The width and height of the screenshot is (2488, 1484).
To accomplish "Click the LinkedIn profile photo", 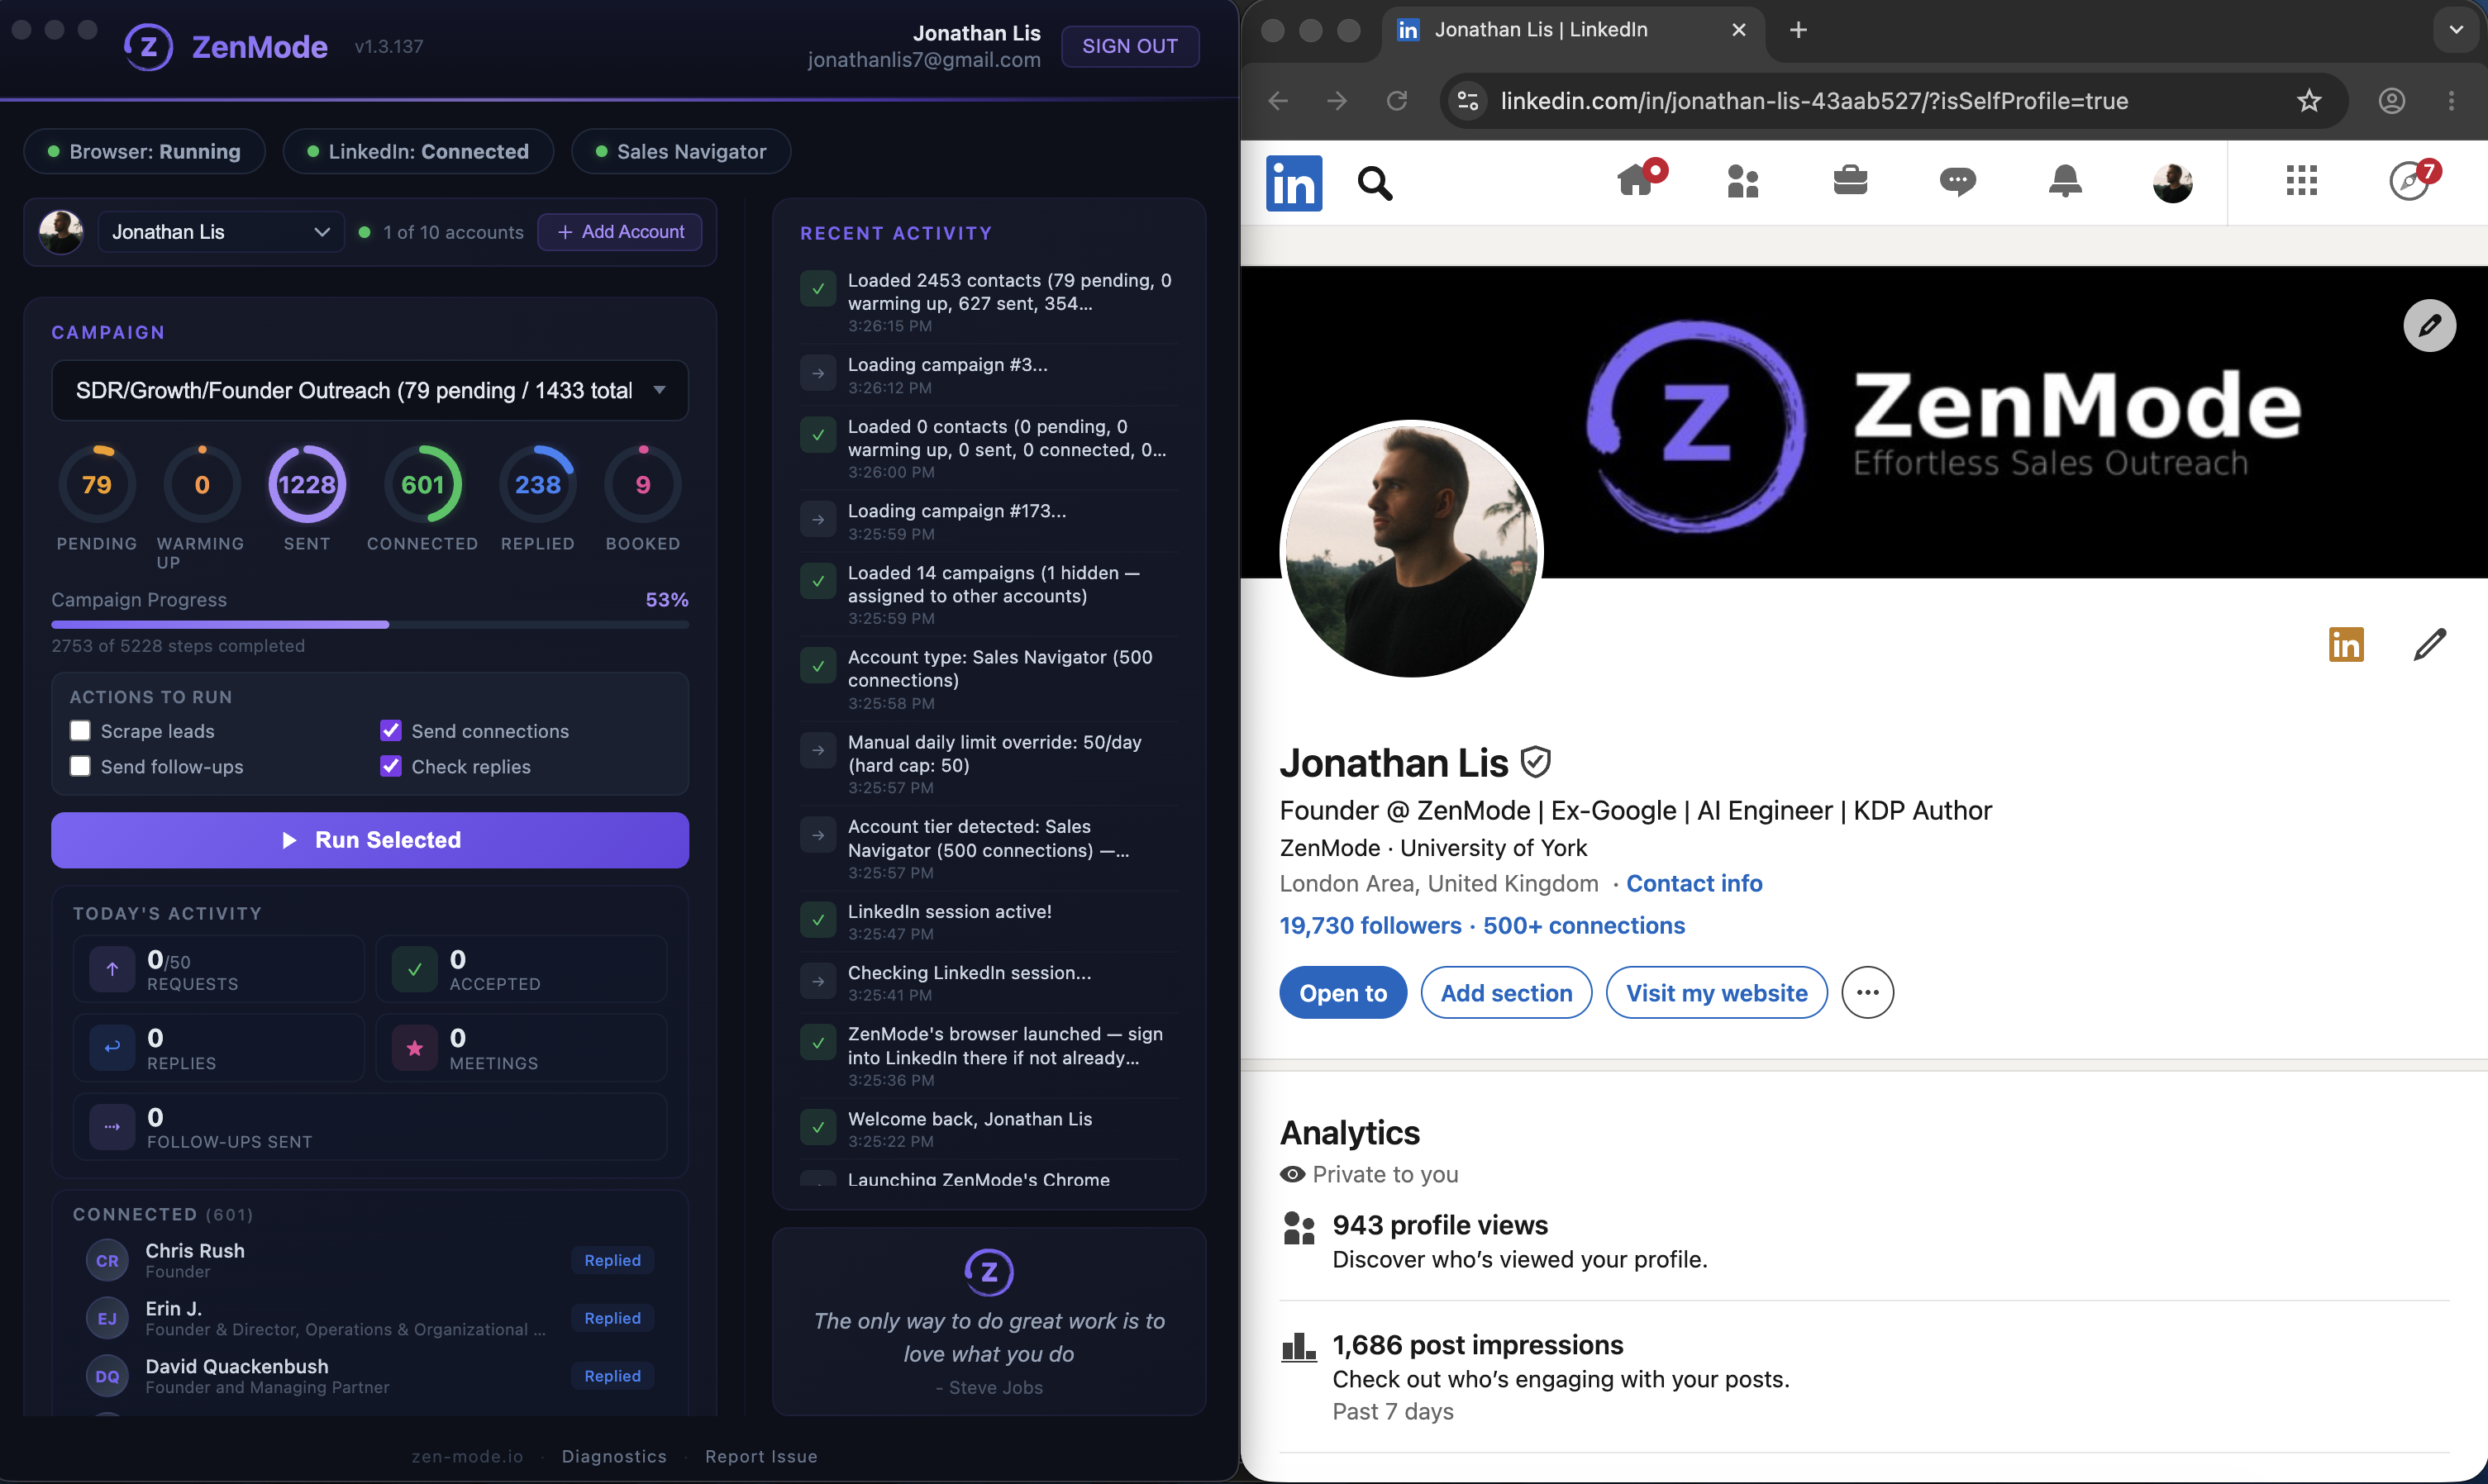I will pos(1412,550).
